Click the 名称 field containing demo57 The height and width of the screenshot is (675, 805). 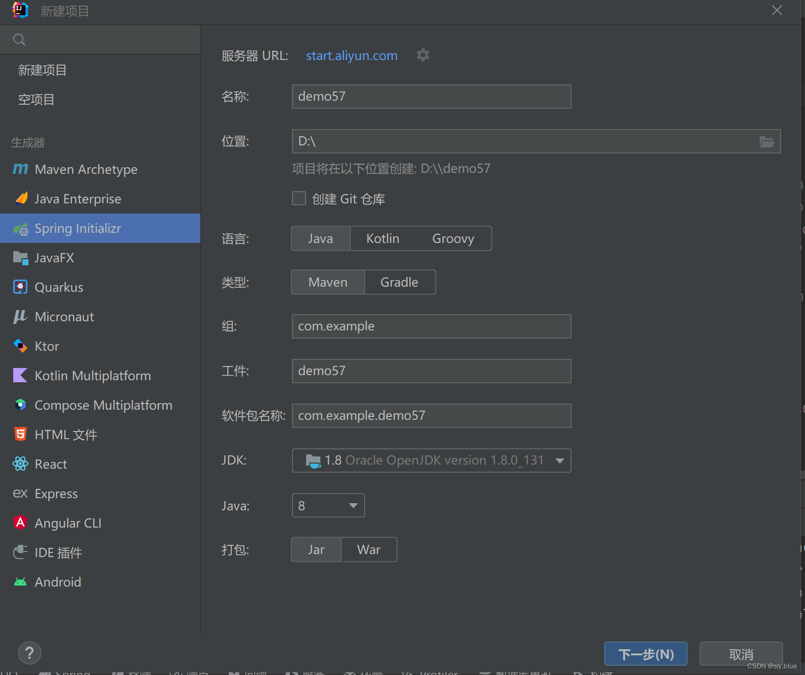(x=432, y=97)
